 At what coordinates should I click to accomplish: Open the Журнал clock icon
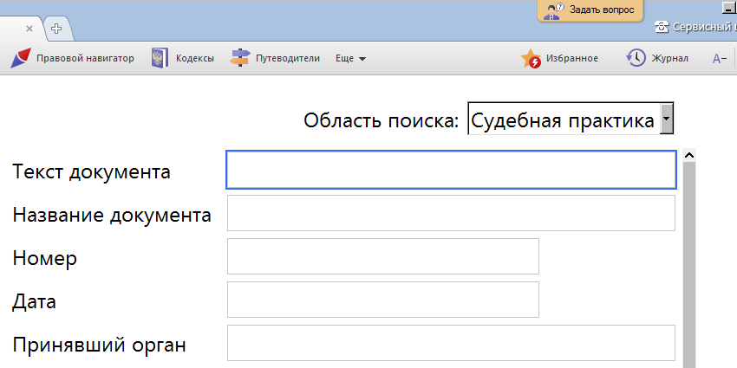coord(636,58)
